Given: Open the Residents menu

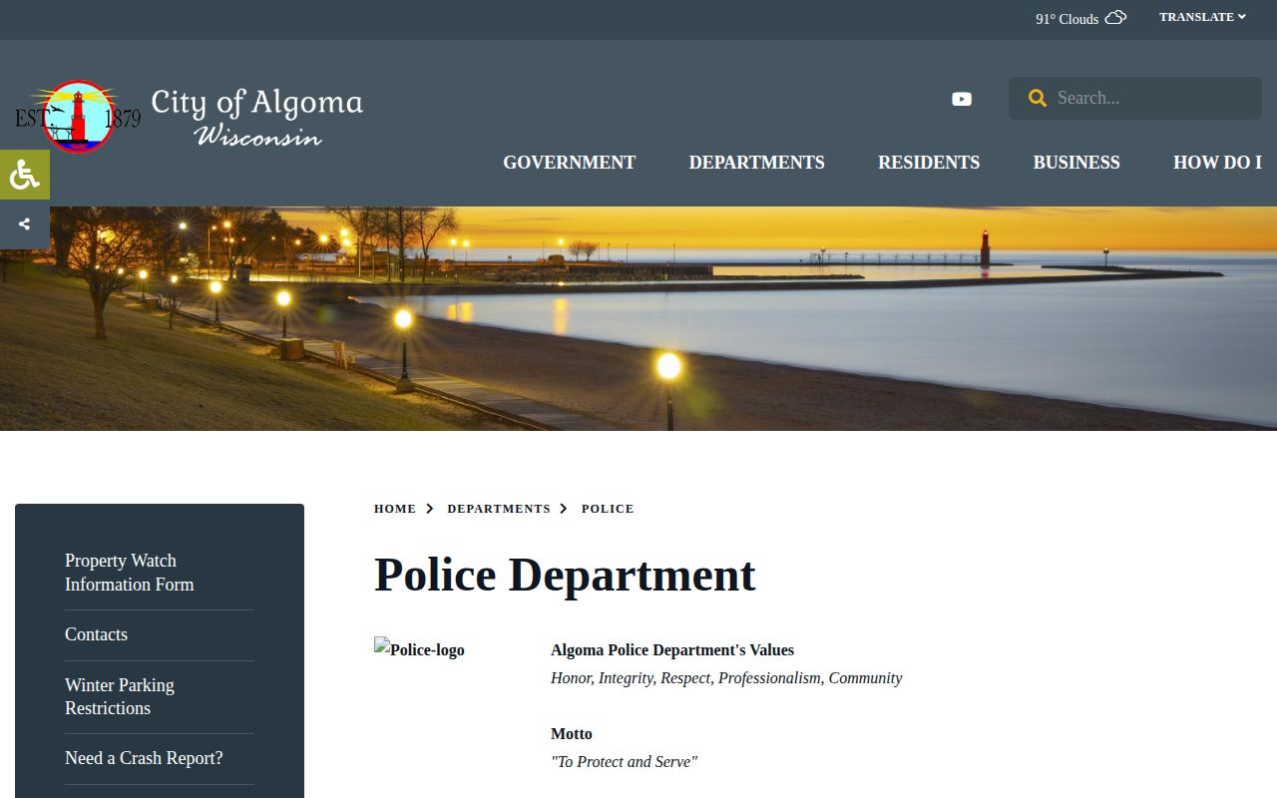Looking at the screenshot, I should [x=929, y=163].
